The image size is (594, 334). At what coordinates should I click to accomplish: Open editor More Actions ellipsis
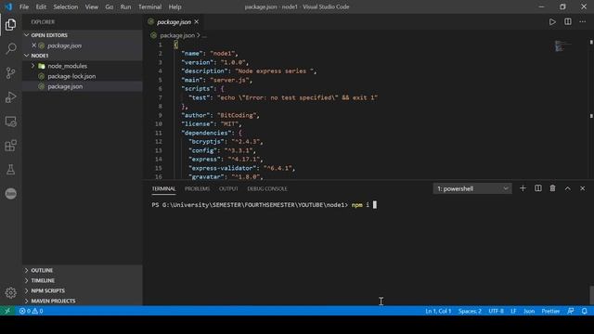(582, 22)
